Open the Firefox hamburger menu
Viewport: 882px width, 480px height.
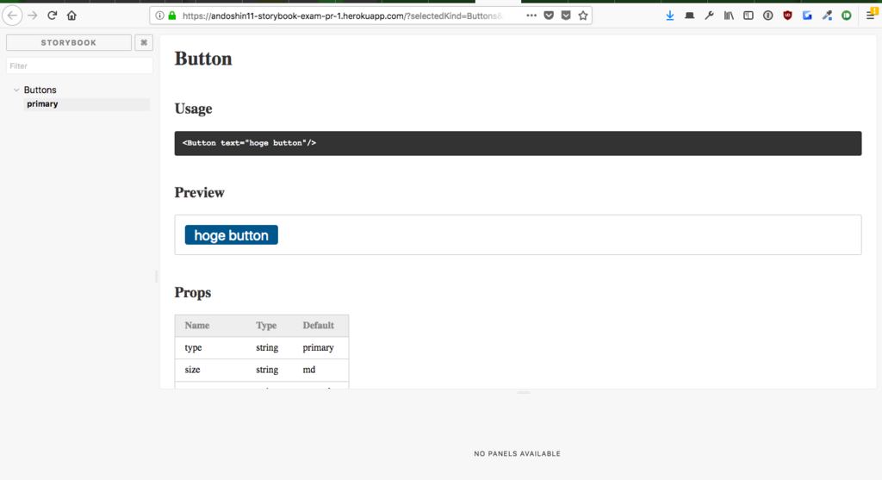coord(872,15)
